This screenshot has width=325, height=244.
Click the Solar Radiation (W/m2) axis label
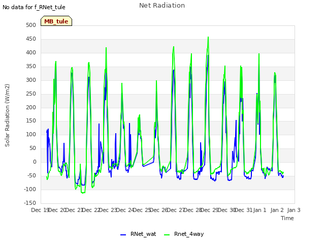[7, 115]
